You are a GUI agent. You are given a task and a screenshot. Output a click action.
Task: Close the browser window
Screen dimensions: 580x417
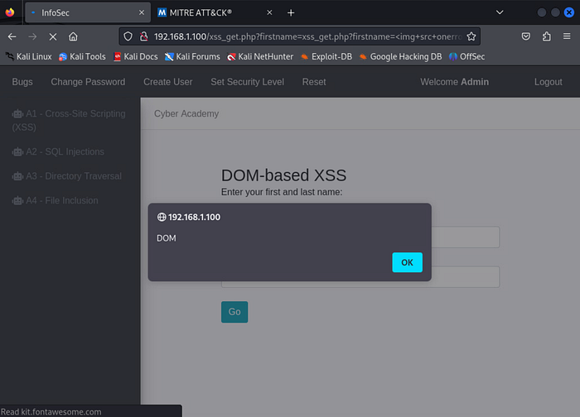(x=569, y=12)
